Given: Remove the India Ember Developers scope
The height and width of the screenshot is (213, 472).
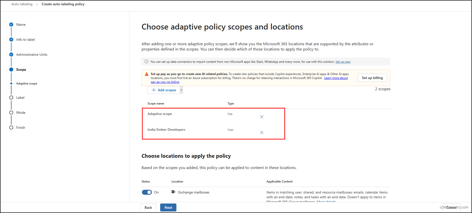Looking at the screenshot, I should coord(262,132).
